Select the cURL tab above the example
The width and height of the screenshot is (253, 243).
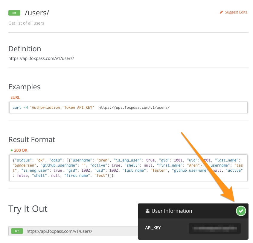15,97
